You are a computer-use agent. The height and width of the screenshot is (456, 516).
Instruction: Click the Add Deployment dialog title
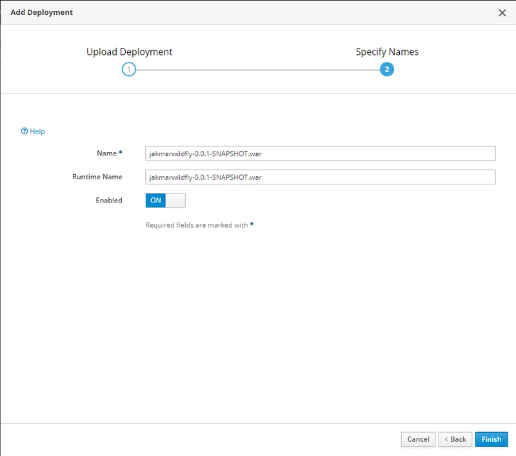pos(41,12)
